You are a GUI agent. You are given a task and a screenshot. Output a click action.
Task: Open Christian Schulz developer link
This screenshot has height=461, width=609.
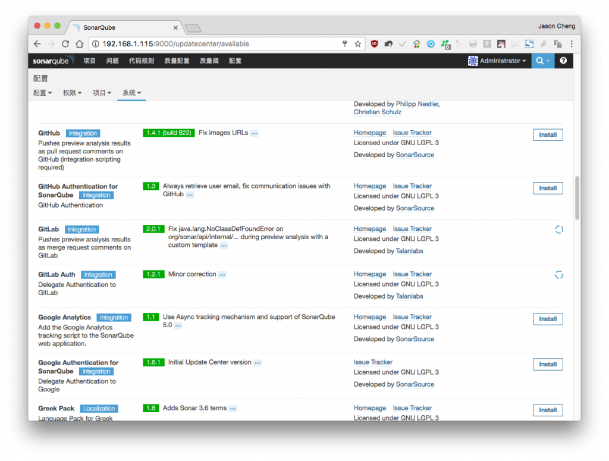coord(377,112)
